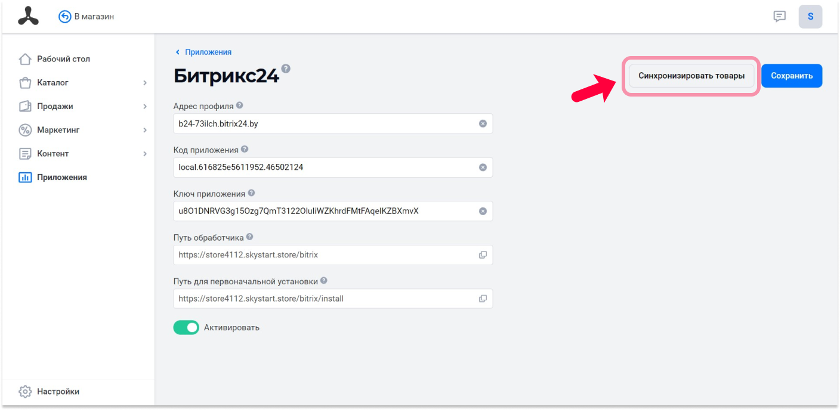Click the Каталог shopping bag icon
Image resolution: width=840 pixels, height=410 pixels.
(25, 83)
